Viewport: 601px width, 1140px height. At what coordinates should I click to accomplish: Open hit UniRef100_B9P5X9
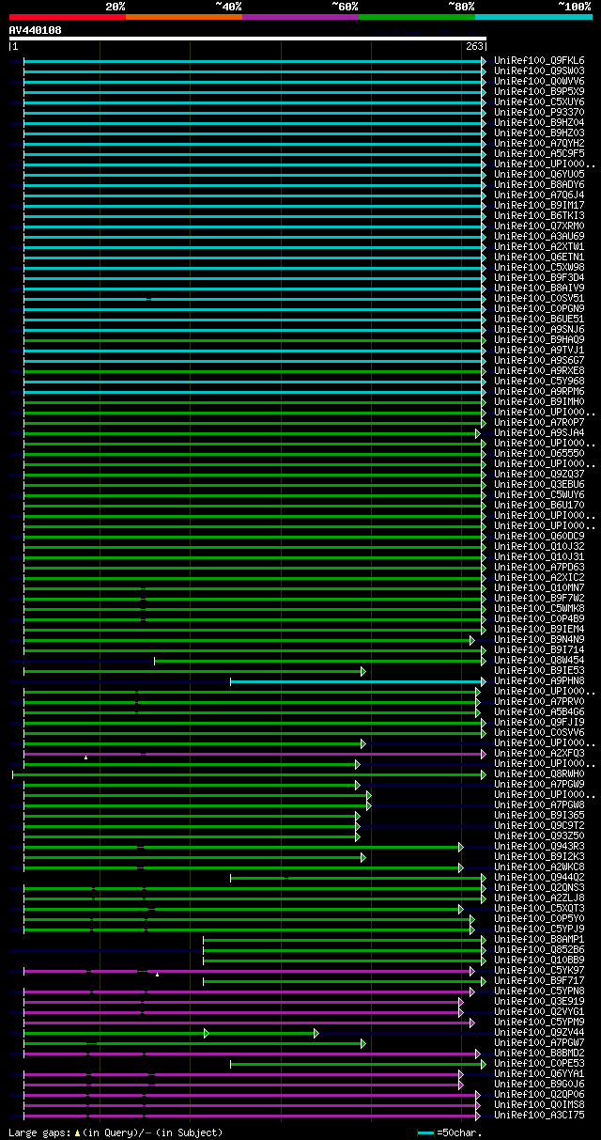click(540, 91)
